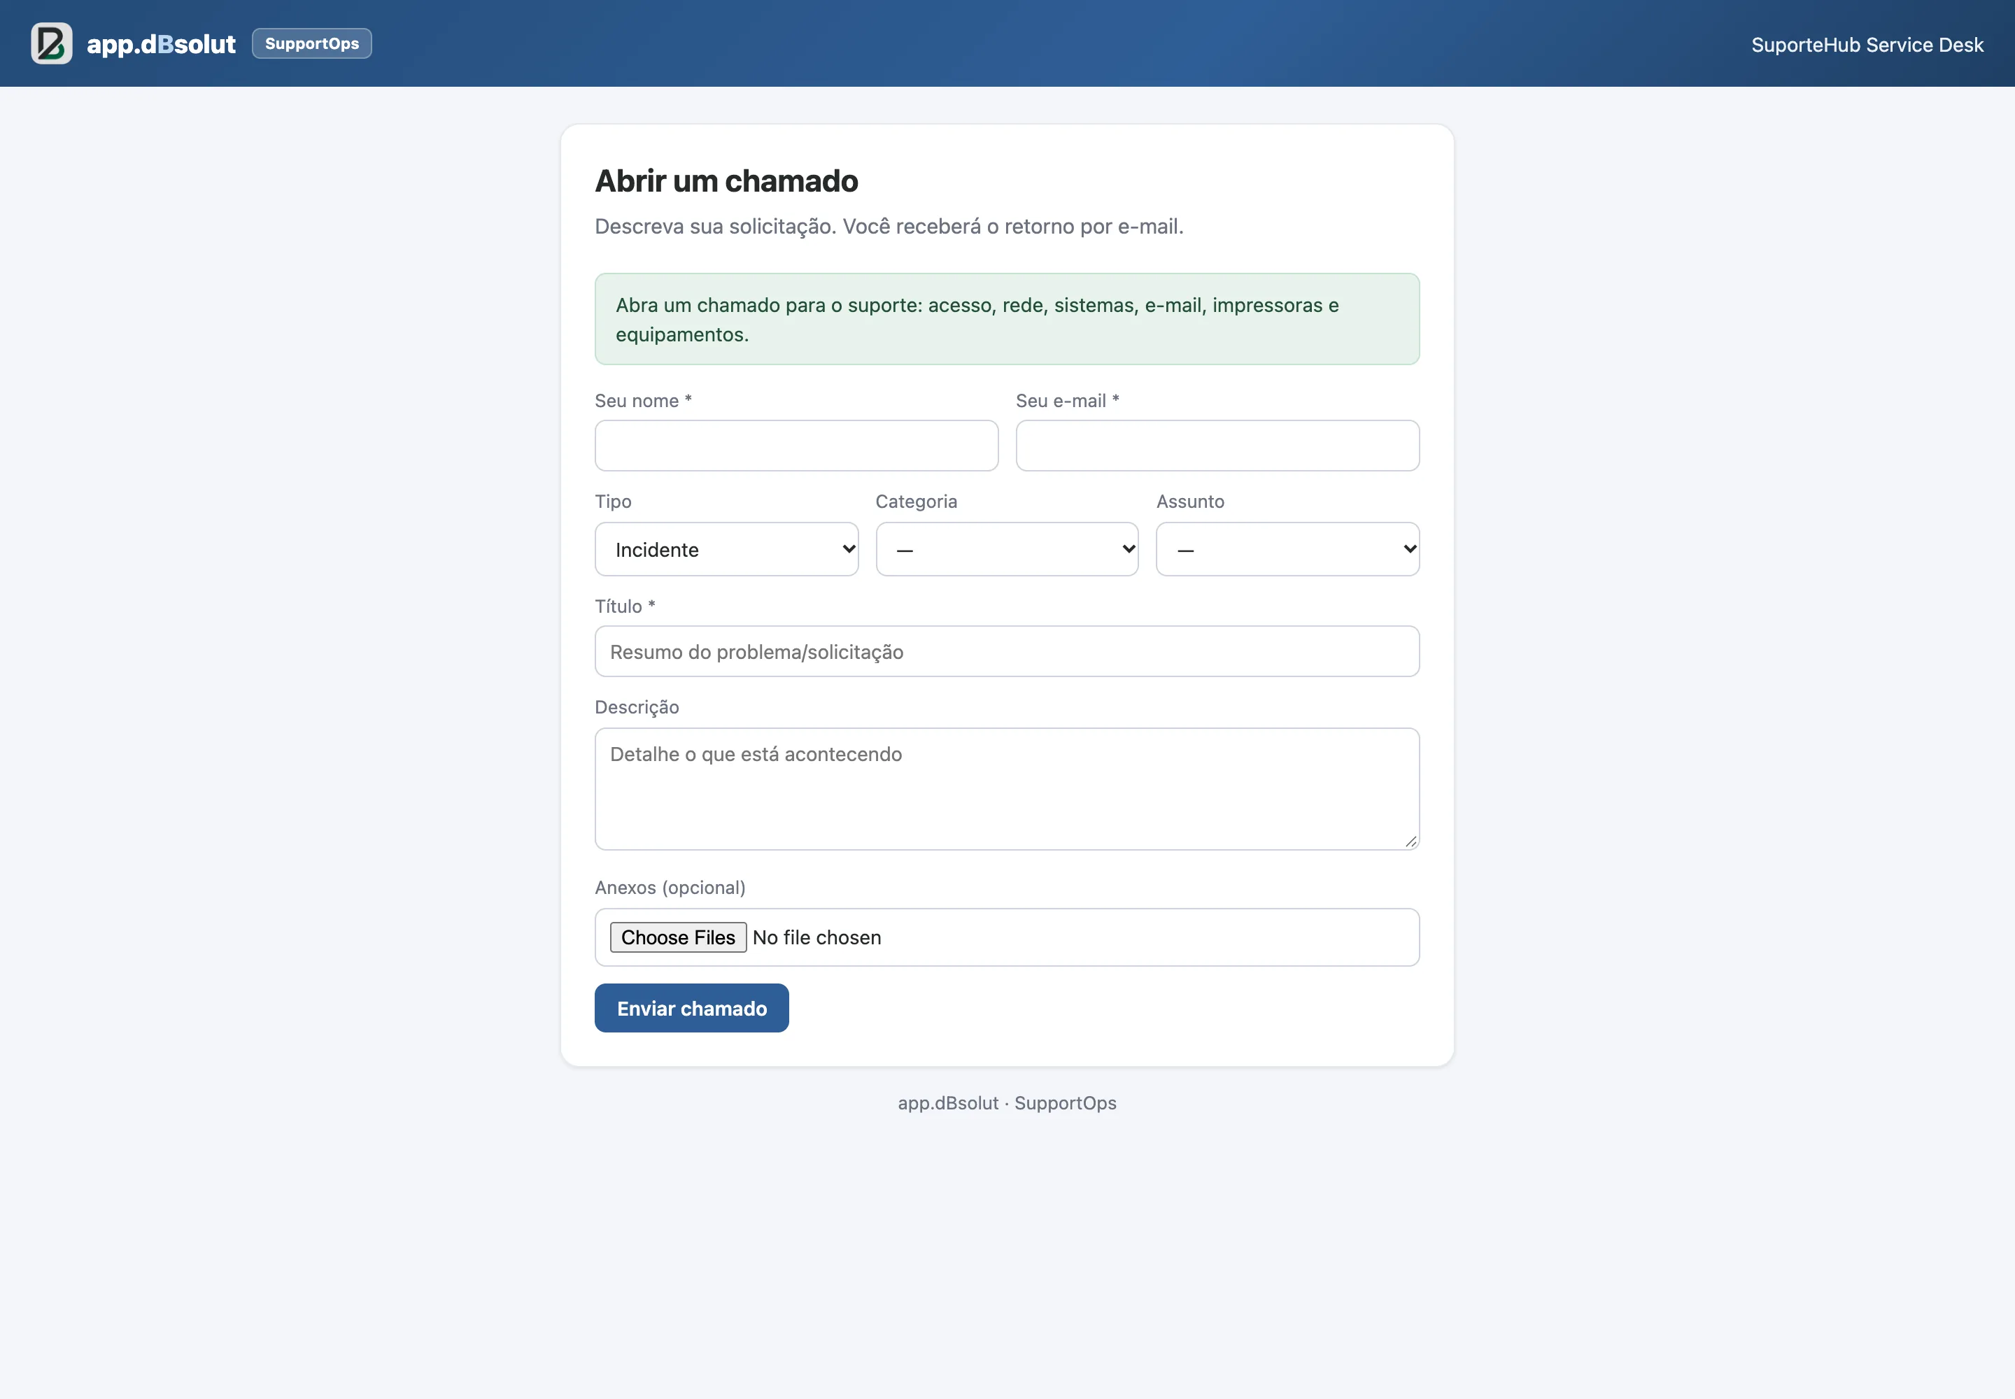Click the Abrir um chamado heading
Screen dimensions: 2015x1399
726,180
